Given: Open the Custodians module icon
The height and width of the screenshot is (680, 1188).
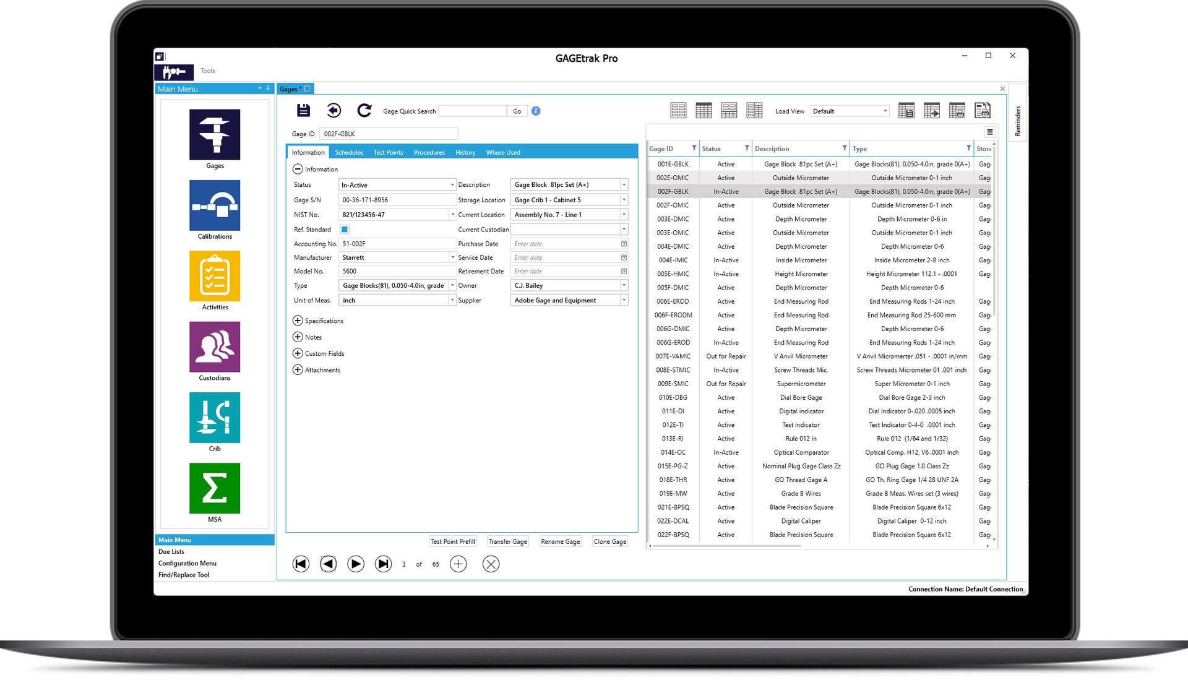Looking at the screenshot, I should [215, 346].
